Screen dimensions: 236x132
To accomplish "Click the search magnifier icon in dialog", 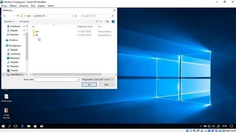I will (112, 16).
